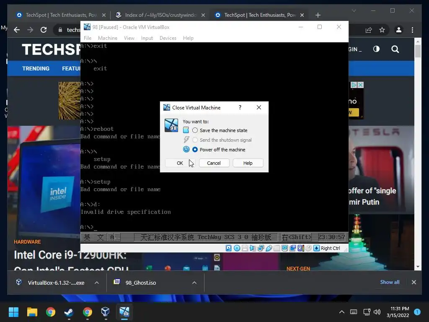Open the HARDWARE category link on TechSpot
This screenshot has height=322, width=429.
pos(27,242)
